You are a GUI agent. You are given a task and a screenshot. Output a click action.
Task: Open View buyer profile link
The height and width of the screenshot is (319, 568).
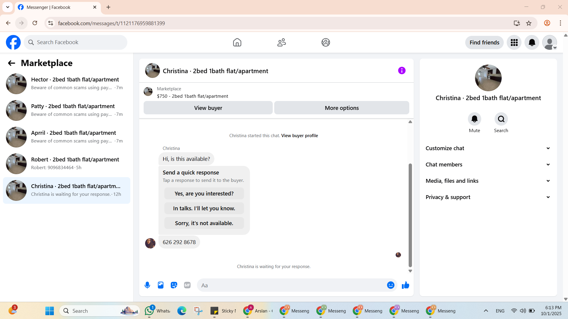(x=299, y=136)
